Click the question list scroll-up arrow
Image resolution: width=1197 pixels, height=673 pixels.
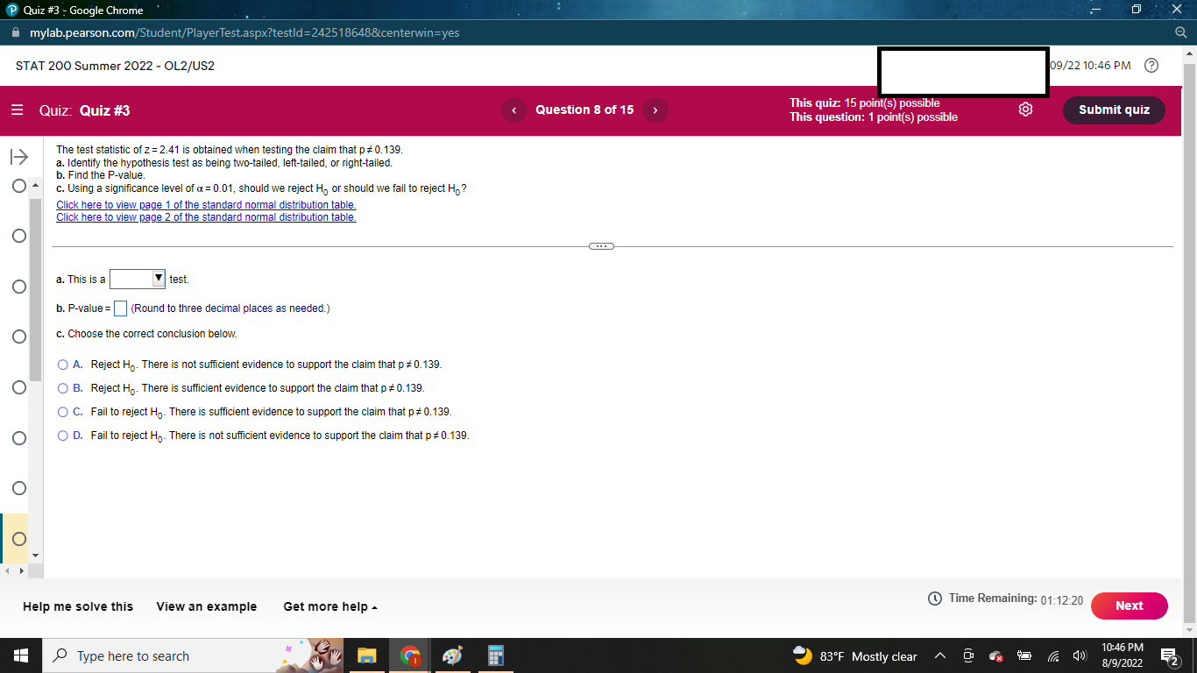click(x=36, y=187)
